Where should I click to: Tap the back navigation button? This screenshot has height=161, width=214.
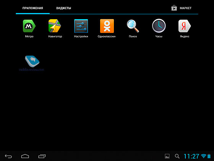tap(8, 156)
